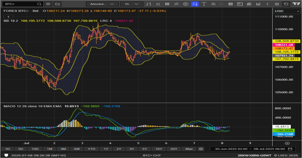Image resolution: width=302 pixels, height=158 pixels.
Task: Collapse the indicator legend with left chevron
Action: click(8, 17)
